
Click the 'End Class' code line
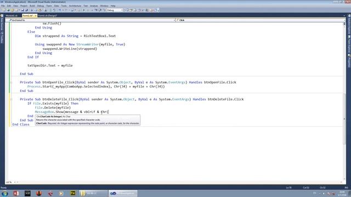[x=21, y=124]
